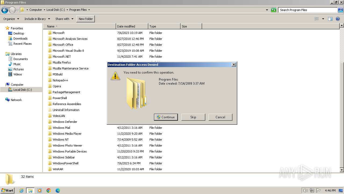Open the Start menu
Image resolution: width=344 pixels, height=194 pixels.
(8, 190)
